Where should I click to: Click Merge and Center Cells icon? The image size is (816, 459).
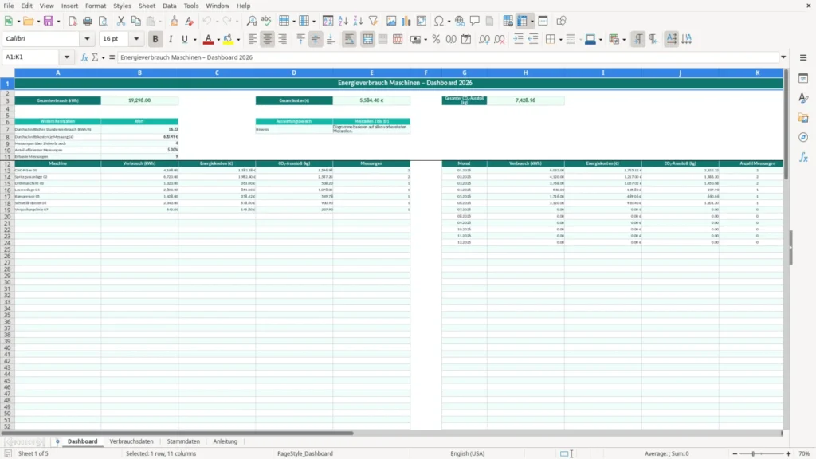(368, 39)
